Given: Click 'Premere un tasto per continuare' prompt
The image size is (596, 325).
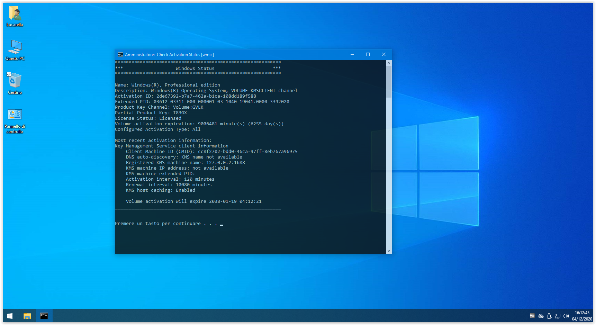Looking at the screenshot, I should coord(166,224).
